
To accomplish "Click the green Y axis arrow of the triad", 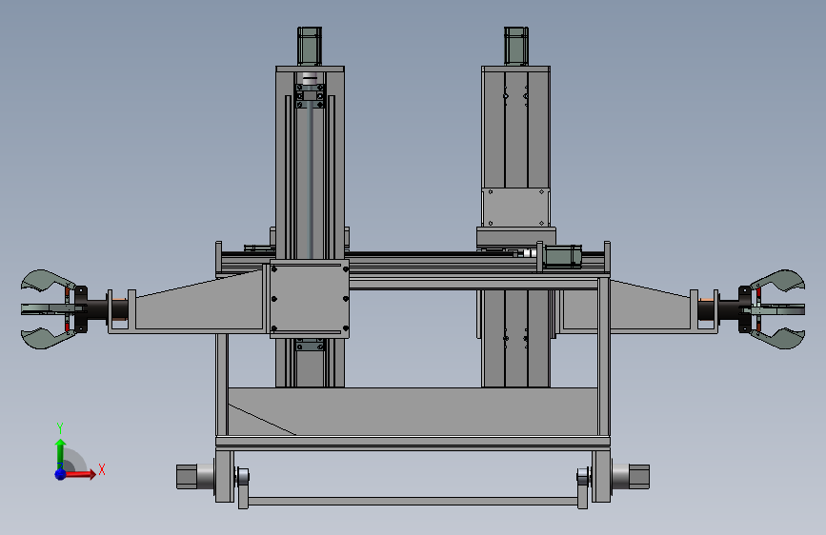I will pos(61,454).
